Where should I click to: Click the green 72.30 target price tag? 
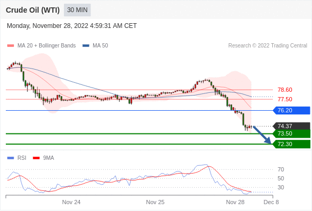coord(291,144)
